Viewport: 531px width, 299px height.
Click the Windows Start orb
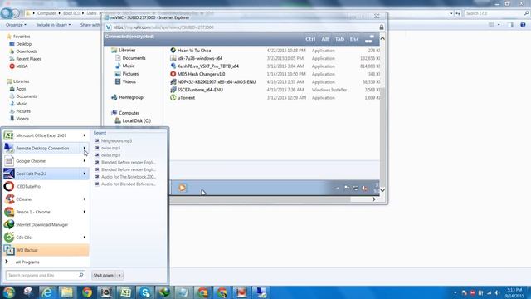9,292
